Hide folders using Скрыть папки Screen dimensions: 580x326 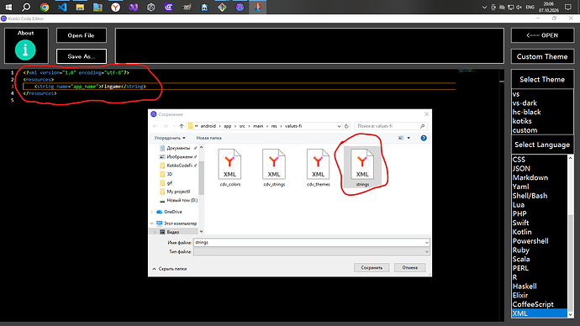[170, 269]
